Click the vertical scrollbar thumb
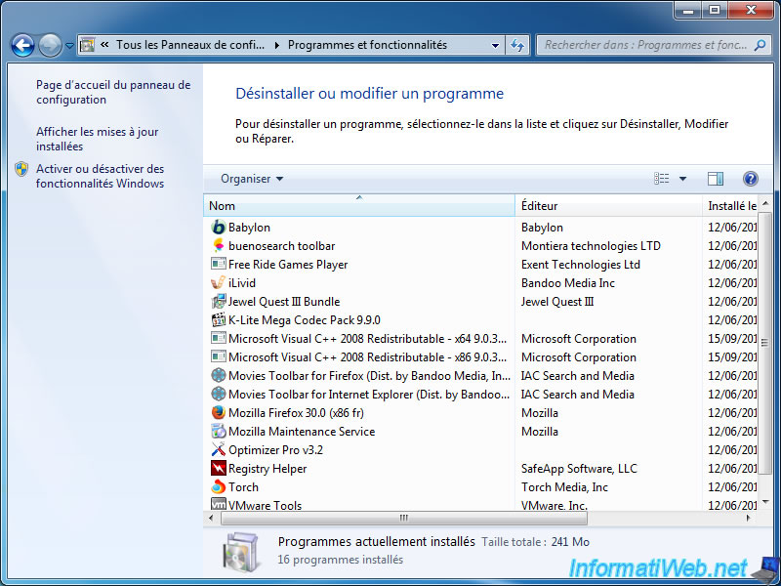This screenshot has height=586, width=781. [764, 344]
